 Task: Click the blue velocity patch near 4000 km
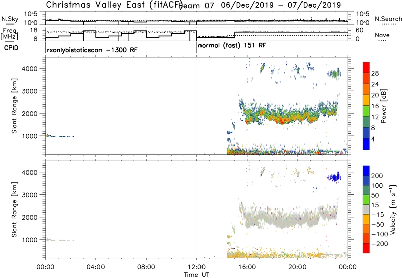[x=334, y=177]
